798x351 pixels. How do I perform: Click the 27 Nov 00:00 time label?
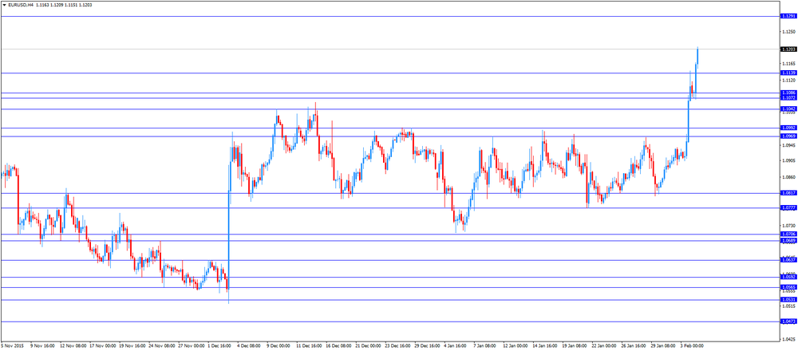[x=192, y=346]
